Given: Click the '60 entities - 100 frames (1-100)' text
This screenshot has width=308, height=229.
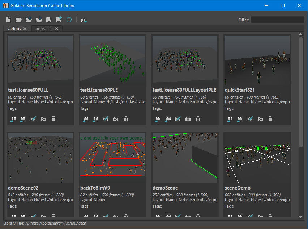Looking at the screenshot, I should click(252, 97).
